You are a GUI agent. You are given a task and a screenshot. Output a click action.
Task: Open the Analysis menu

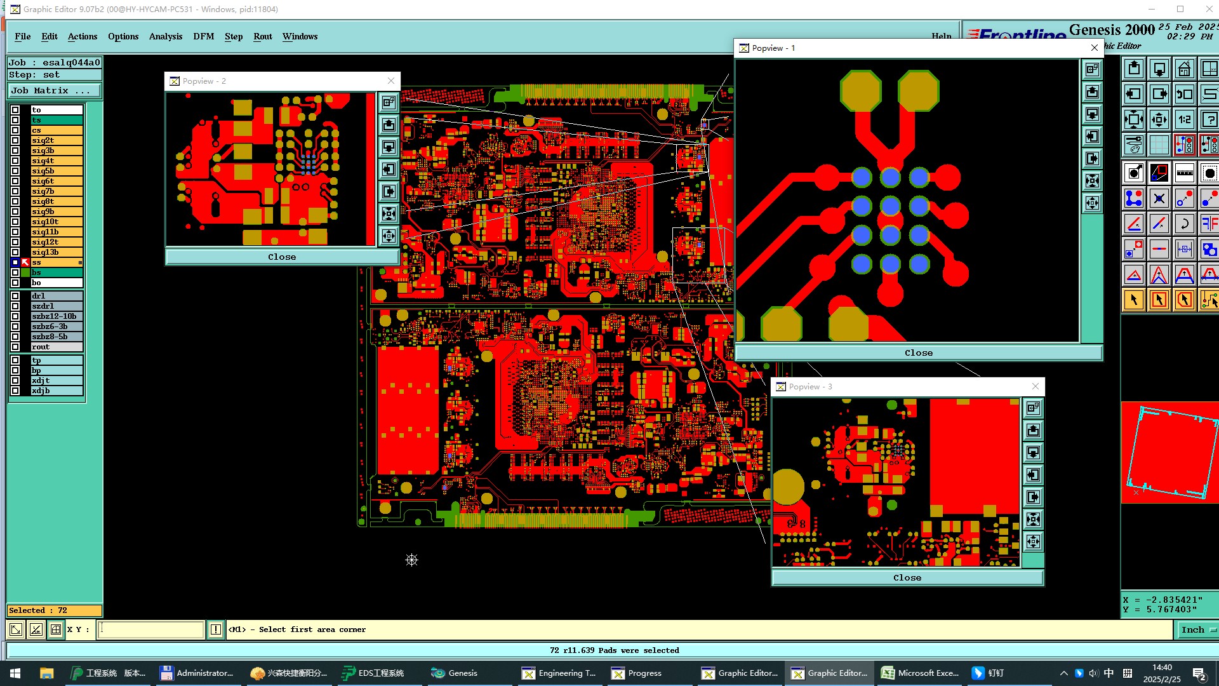165,36
